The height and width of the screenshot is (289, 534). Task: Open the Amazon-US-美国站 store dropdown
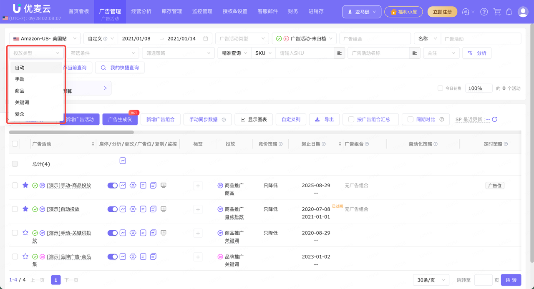coord(45,38)
